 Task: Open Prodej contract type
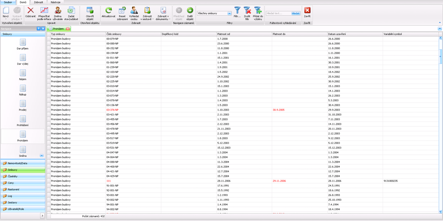tap(22, 105)
